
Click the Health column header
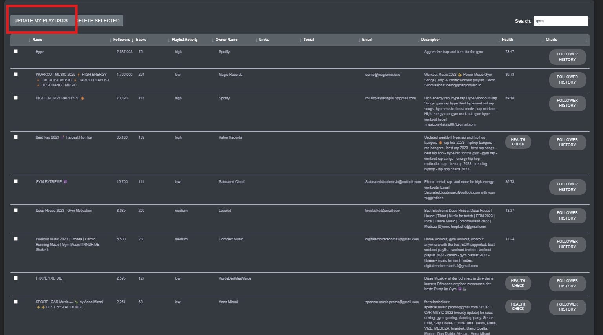pyautogui.click(x=507, y=39)
